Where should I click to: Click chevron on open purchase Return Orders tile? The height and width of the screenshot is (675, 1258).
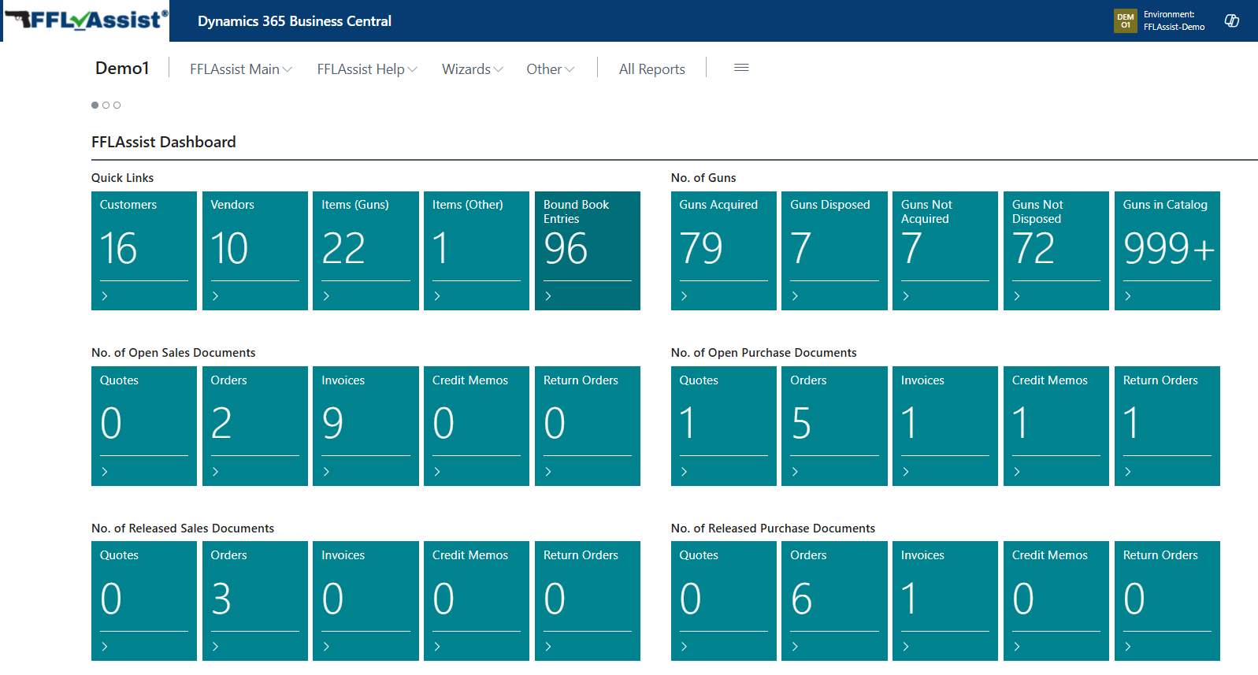(x=1127, y=472)
